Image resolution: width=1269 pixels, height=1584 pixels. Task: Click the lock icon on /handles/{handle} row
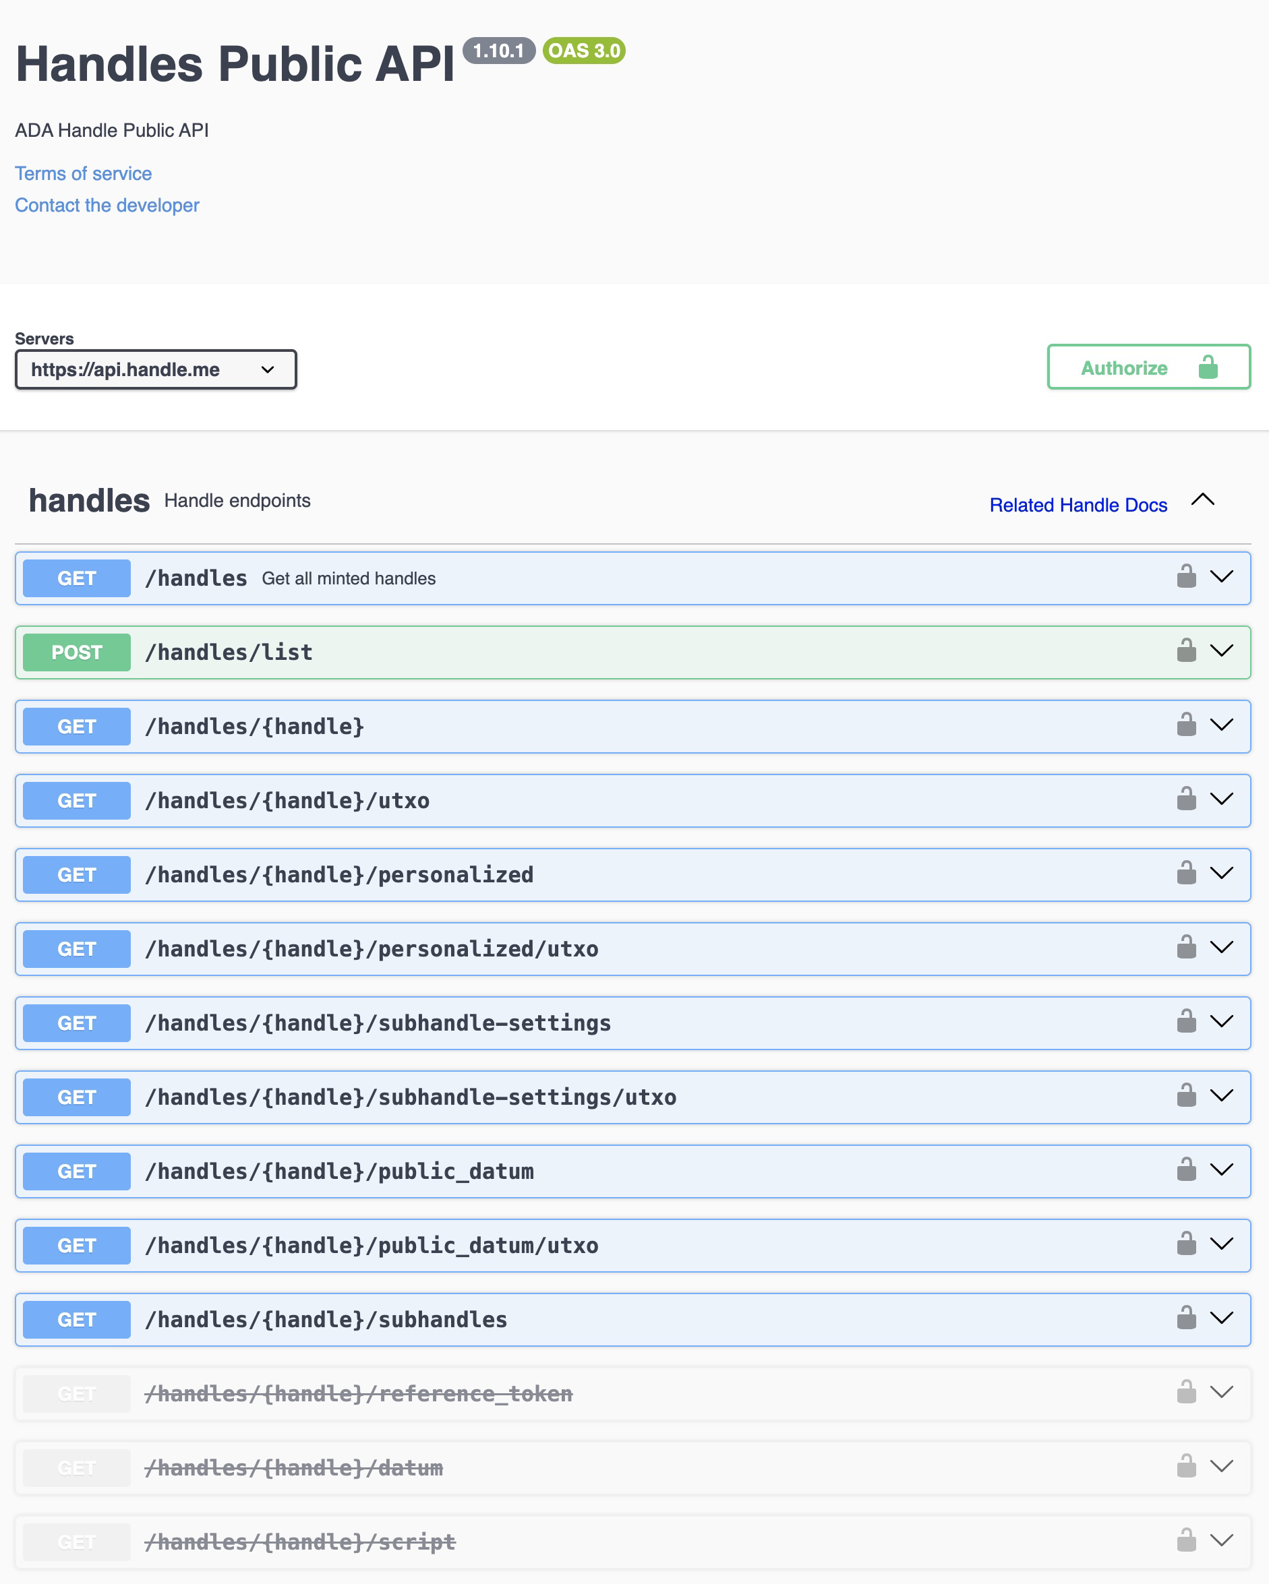[1186, 725]
